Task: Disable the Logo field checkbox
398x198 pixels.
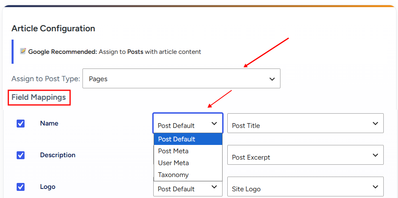Action: coord(21,187)
